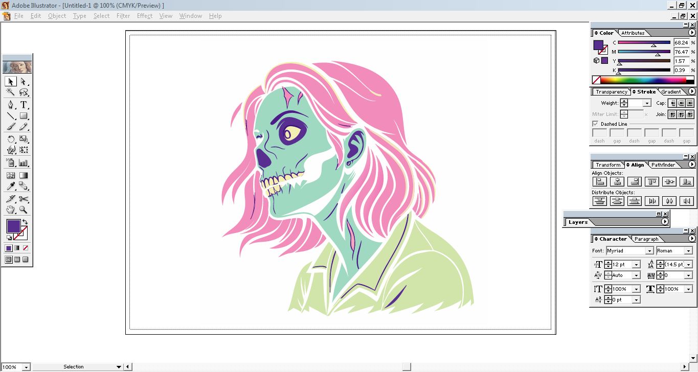The image size is (698, 372).
Task: Select the Hand tool
Action: tap(10, 210)
